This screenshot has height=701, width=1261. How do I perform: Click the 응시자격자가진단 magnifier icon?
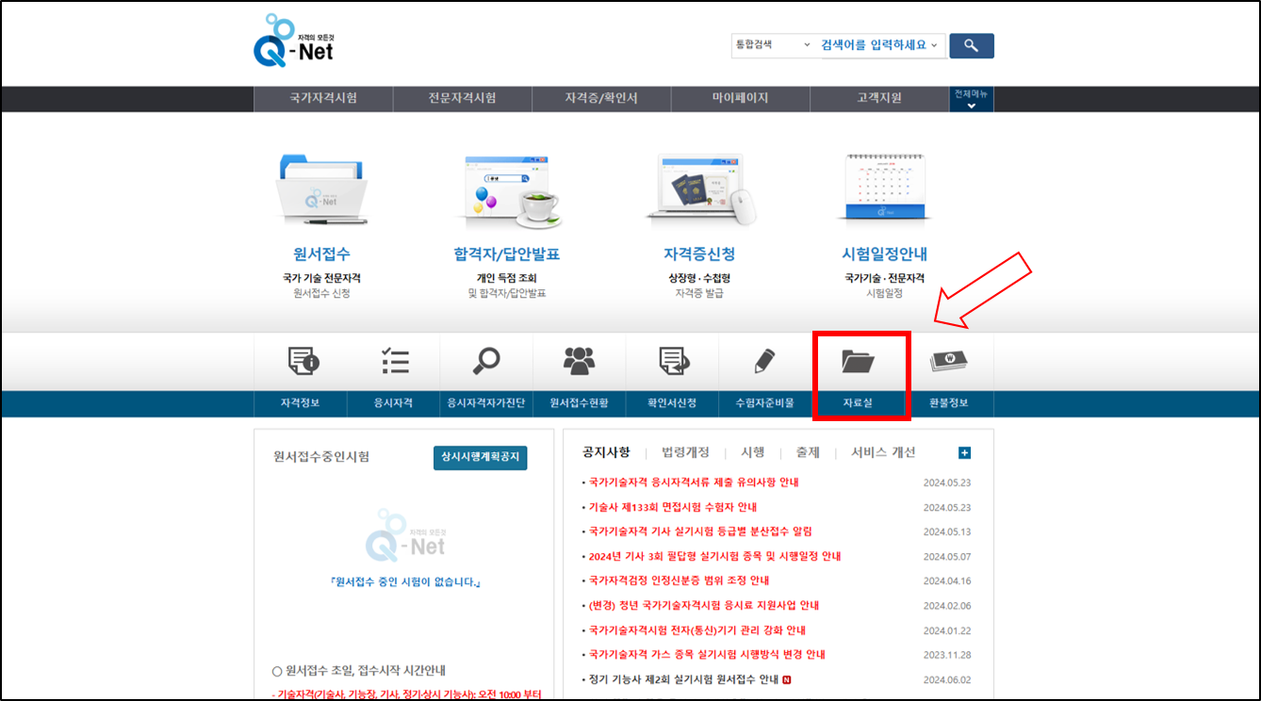(486, 361)
